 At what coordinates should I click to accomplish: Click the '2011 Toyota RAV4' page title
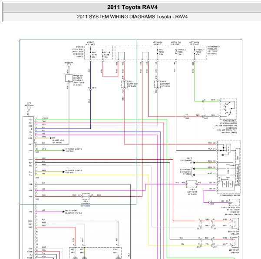pyautogui.click(x=132, y=7)
